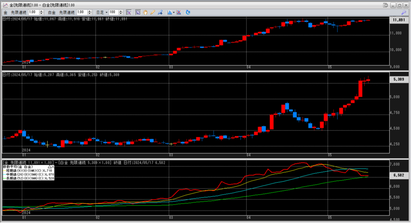This screenshot has width=411, height=223.
Task: Click the trendline edit pen icon
Action: (160, 12)
